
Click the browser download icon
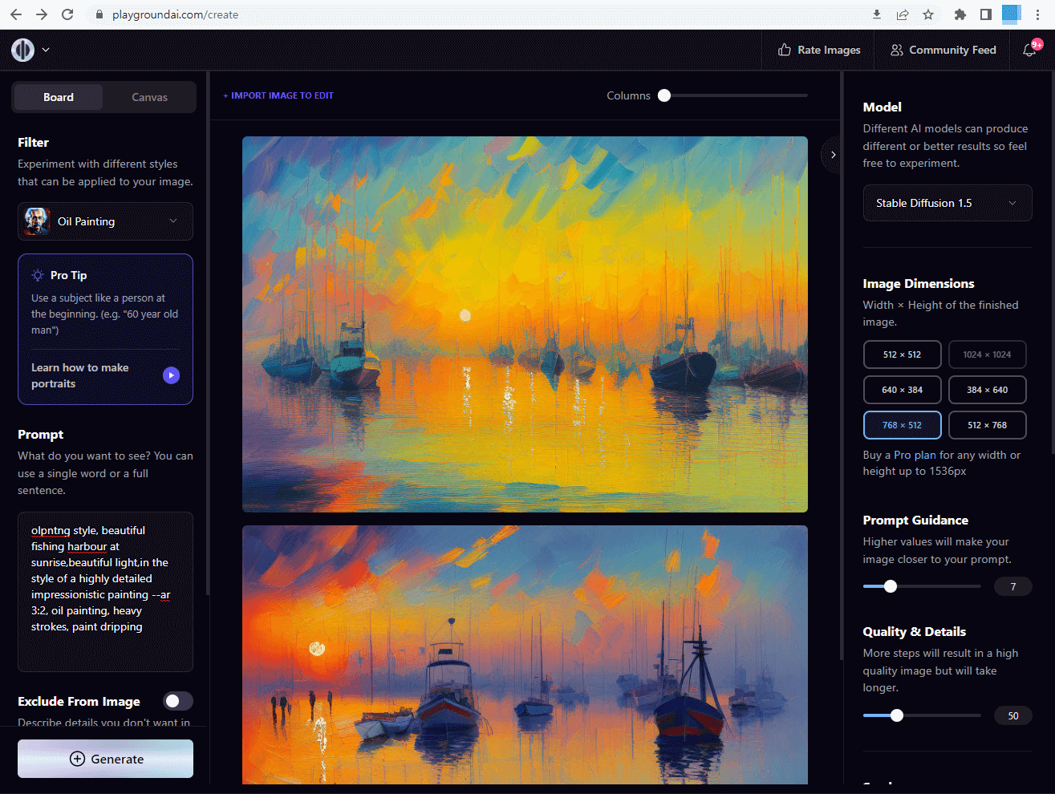[877, 14]
